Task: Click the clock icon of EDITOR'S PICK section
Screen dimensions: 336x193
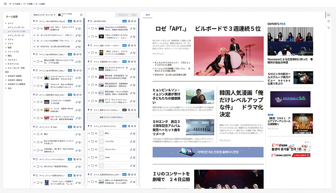Action: point(91,21)
